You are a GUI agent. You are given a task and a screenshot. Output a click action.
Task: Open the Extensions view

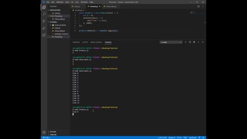(x=44, y=35)
